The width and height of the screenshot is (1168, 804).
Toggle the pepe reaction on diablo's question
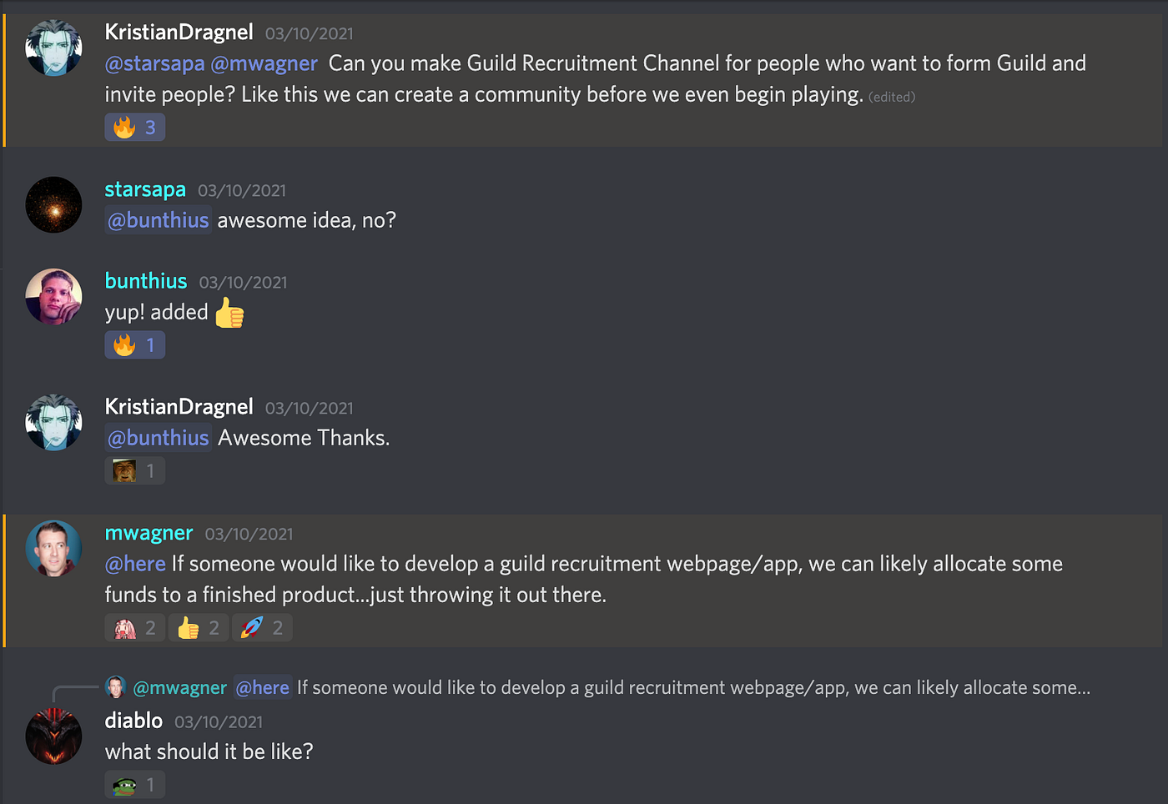(134, 784)
